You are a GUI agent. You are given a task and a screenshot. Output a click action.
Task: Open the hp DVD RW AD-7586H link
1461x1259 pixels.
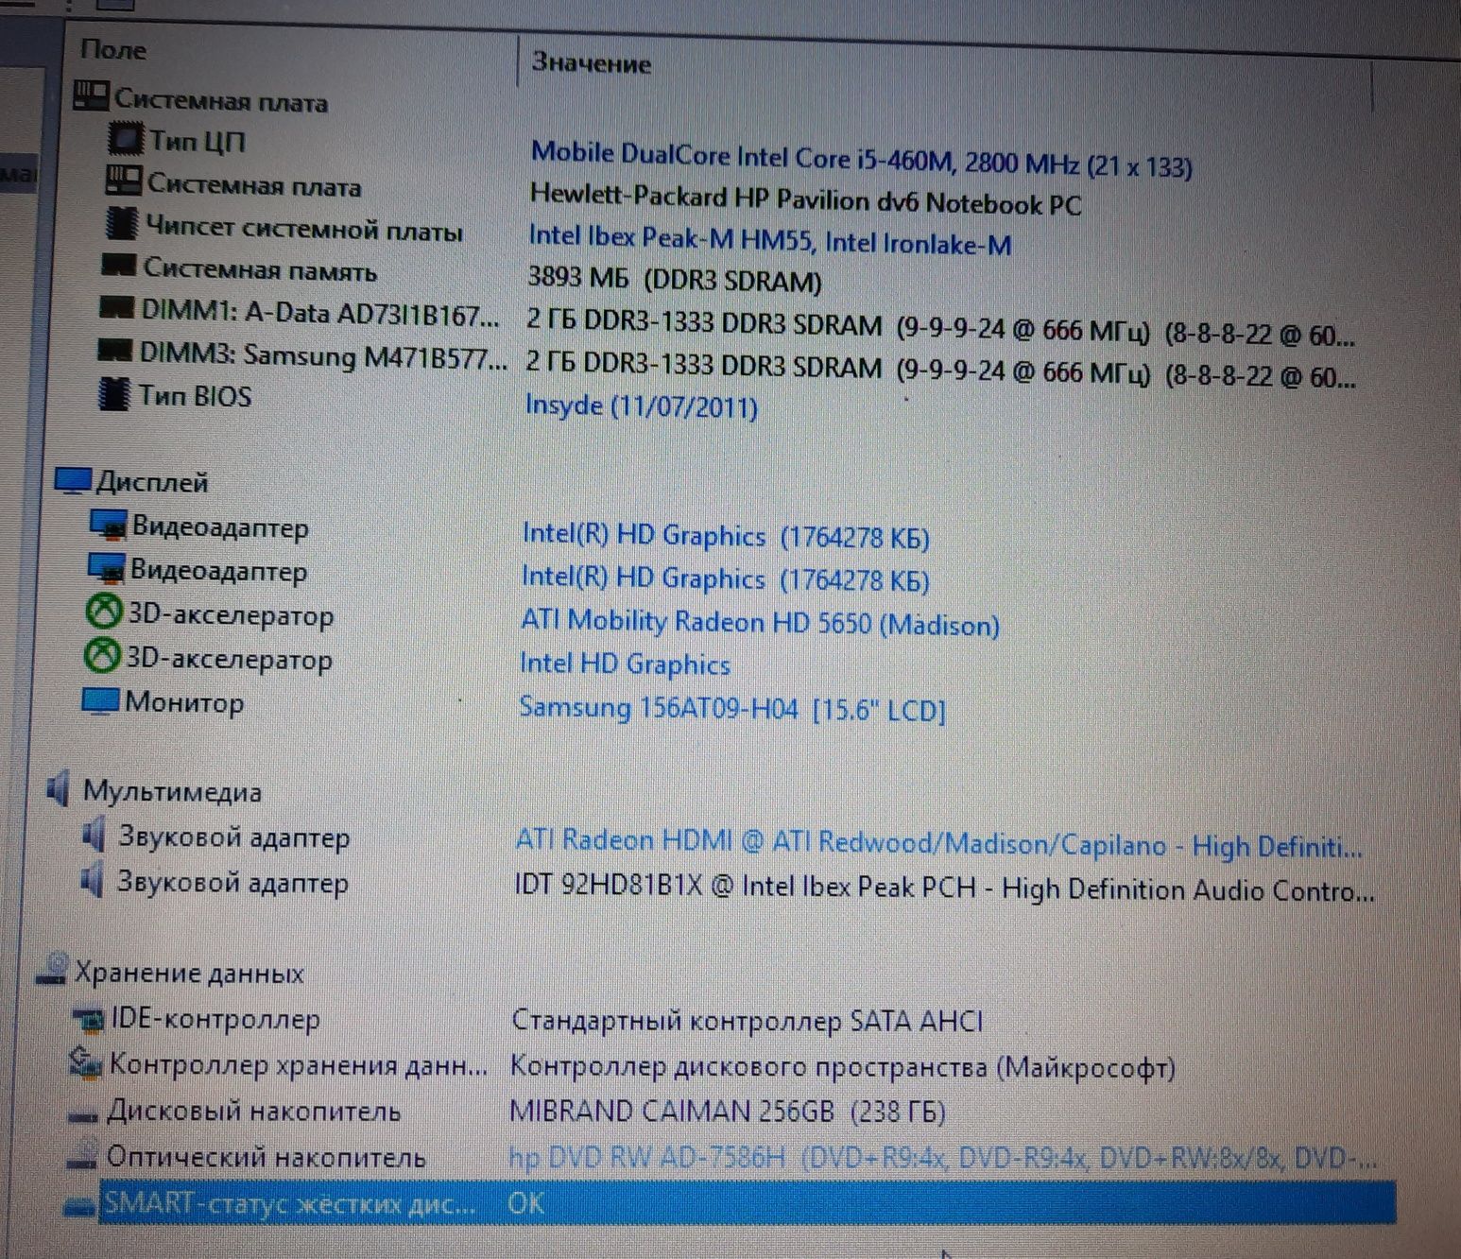point(942,1157)
